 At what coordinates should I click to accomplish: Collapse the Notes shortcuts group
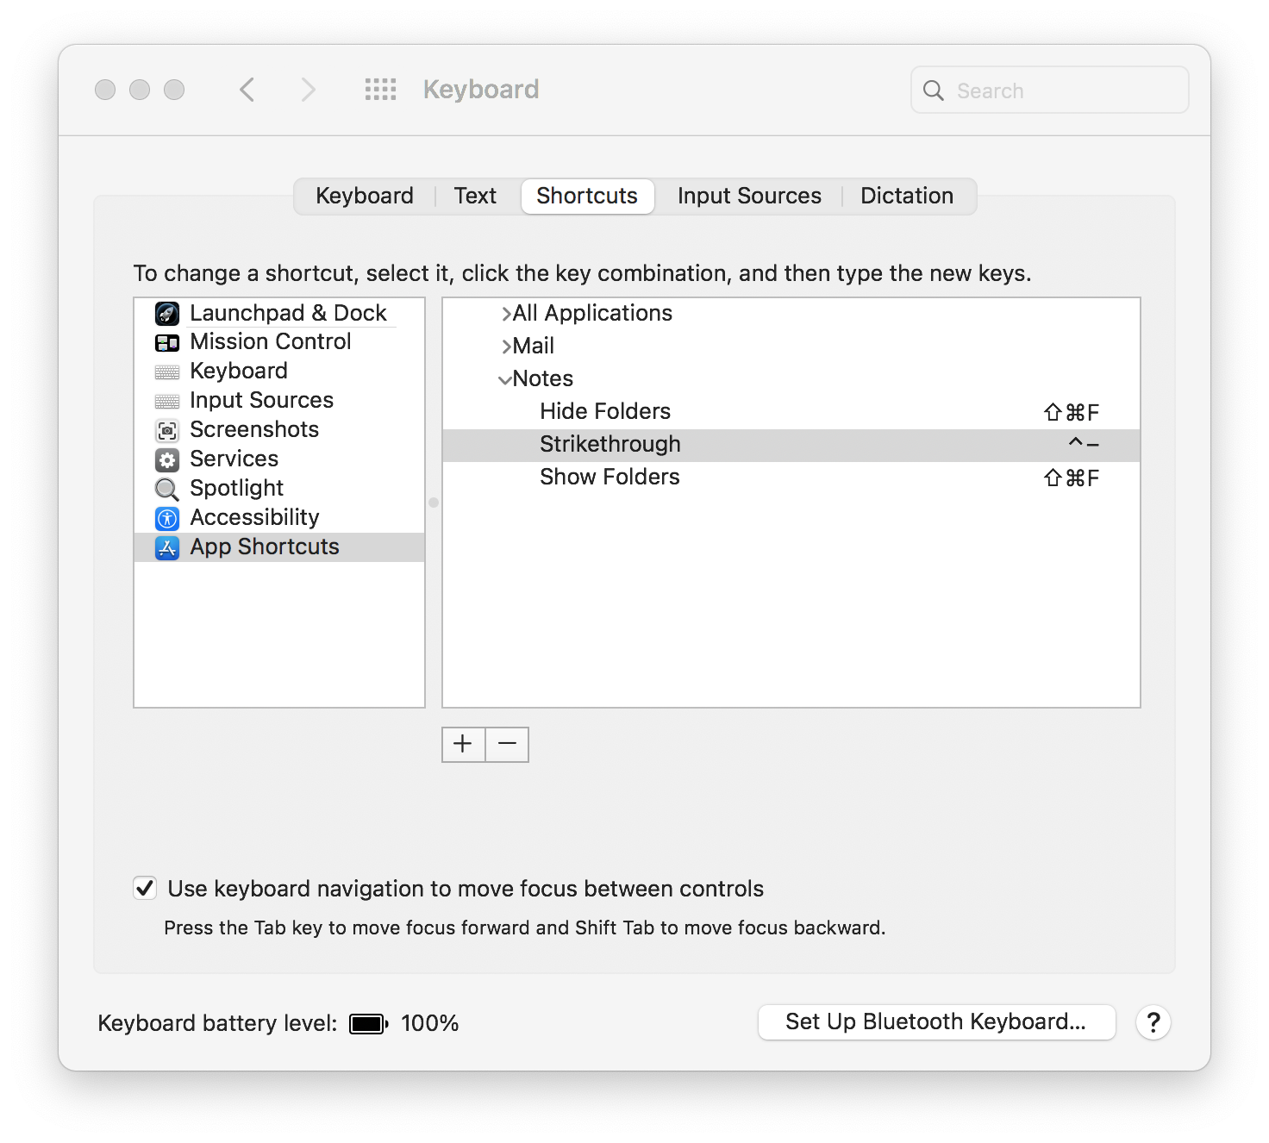pos(504,378)
